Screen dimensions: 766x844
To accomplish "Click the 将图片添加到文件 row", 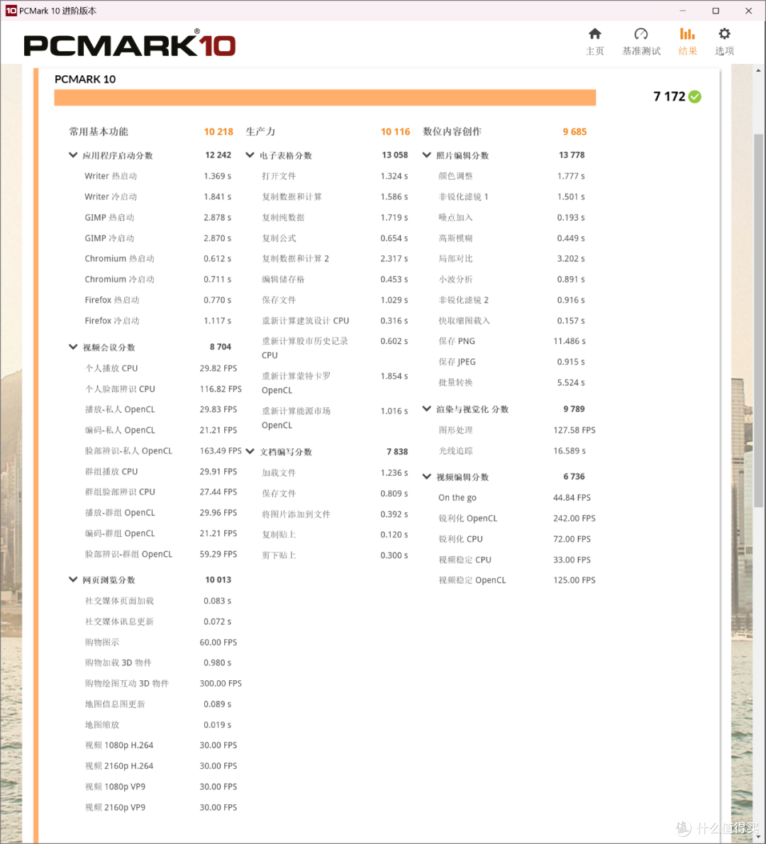I will pos(335,514).
